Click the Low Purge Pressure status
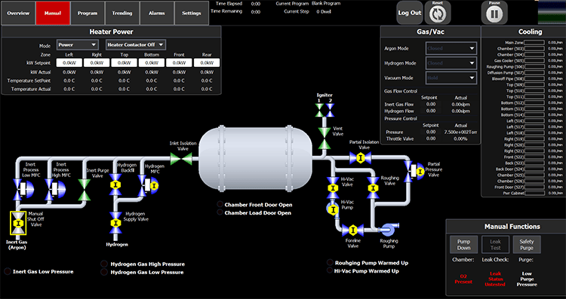The width and height of the screenshot is (566, 299). 527,279
